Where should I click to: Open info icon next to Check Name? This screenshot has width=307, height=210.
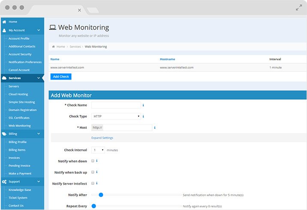point(143,105)
